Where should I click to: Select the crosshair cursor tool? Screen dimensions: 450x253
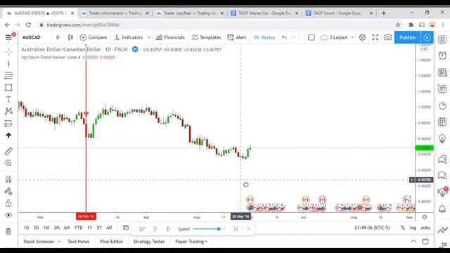point(8,52)
